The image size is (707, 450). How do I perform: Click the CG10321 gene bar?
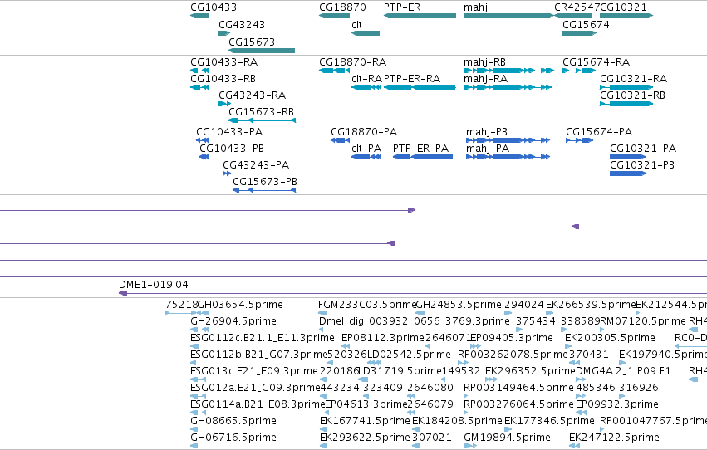[626, 16]
